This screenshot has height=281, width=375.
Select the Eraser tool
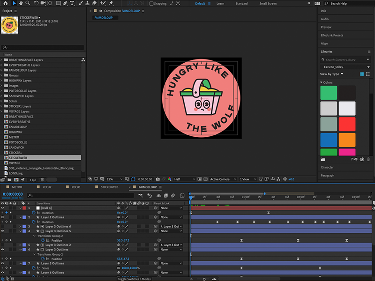[94, 3]
